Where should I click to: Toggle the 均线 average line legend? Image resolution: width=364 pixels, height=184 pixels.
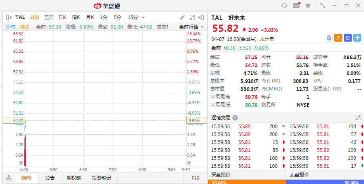(x=24, y=27)
